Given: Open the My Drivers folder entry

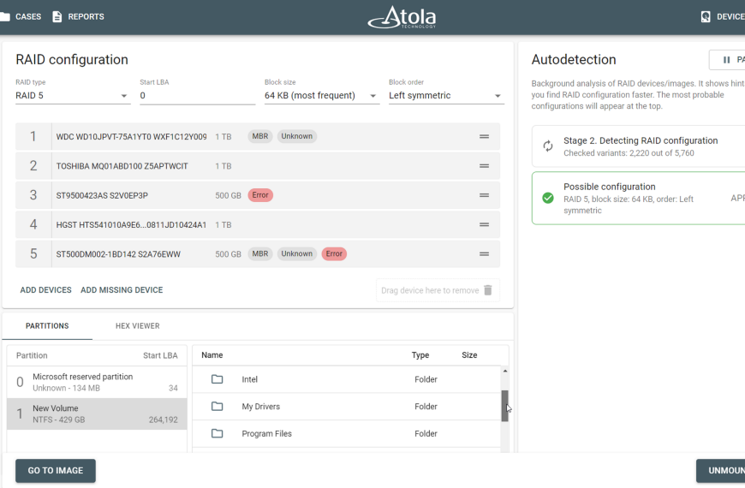Looking at the screenshot, I should click(x=346, y=407).
